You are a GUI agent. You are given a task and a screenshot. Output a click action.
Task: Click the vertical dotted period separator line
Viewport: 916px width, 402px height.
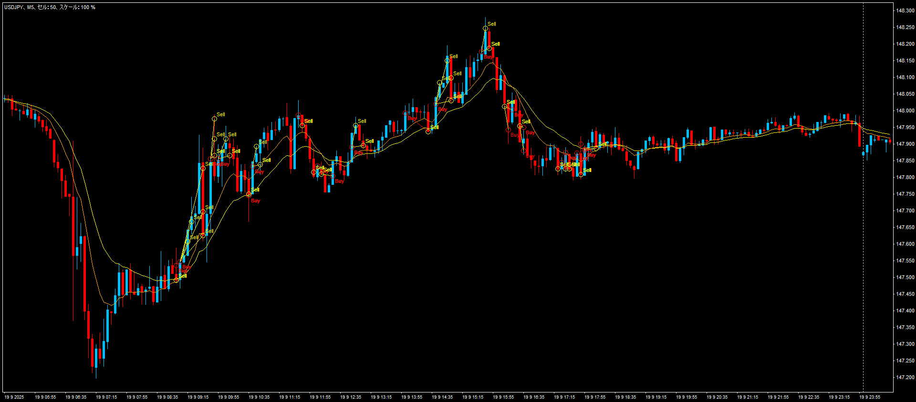(863, 191)
